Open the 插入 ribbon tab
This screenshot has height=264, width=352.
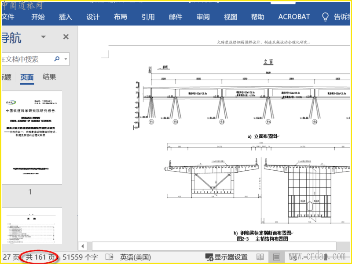click(65, 17)
